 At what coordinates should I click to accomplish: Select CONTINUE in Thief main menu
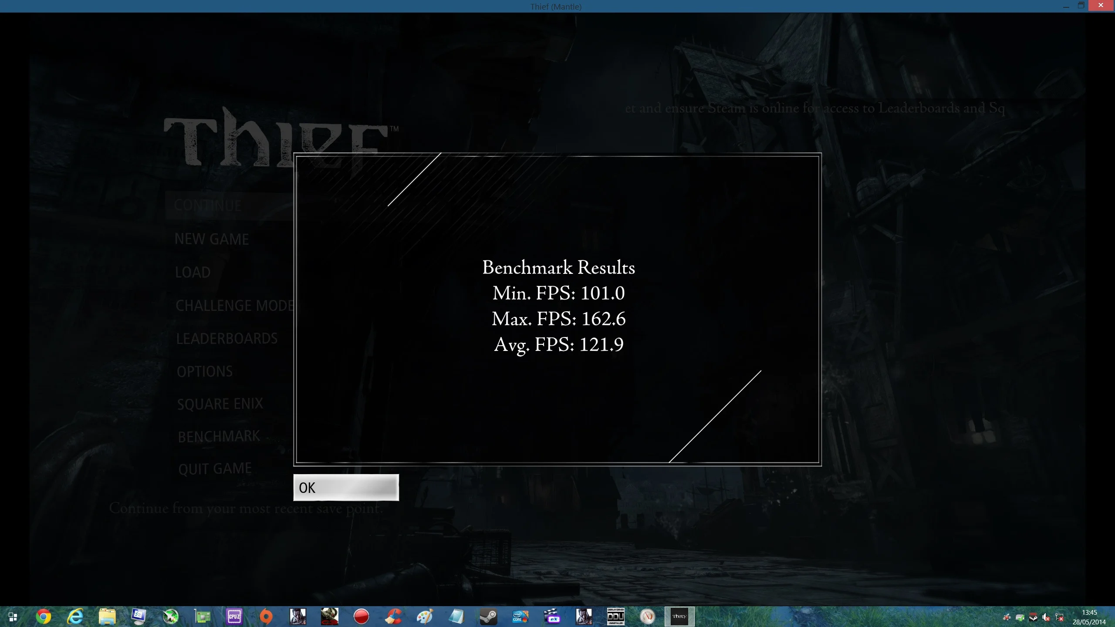point(207,206)
